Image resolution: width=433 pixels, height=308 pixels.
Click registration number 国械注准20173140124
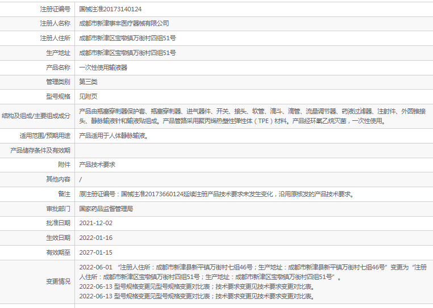[x=110, y=9]
